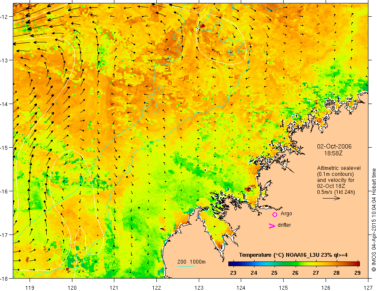Click the latitude axis label -12
377x291 pixels.
[5, 17]
